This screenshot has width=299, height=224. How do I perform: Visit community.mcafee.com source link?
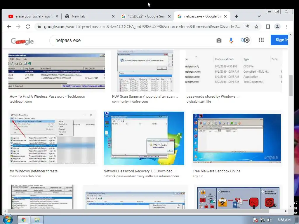130,101
